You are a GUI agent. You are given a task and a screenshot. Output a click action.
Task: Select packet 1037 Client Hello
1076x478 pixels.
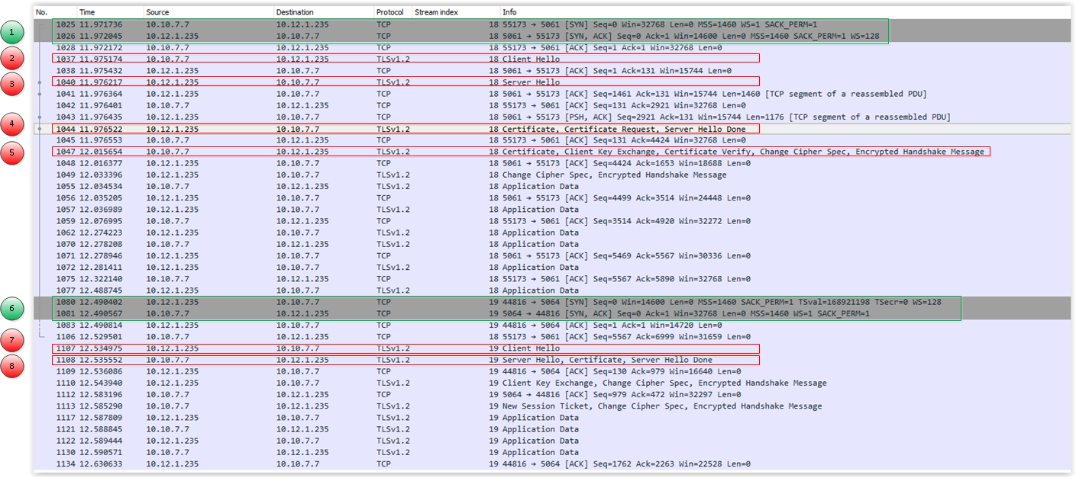(x=551, y=59)
